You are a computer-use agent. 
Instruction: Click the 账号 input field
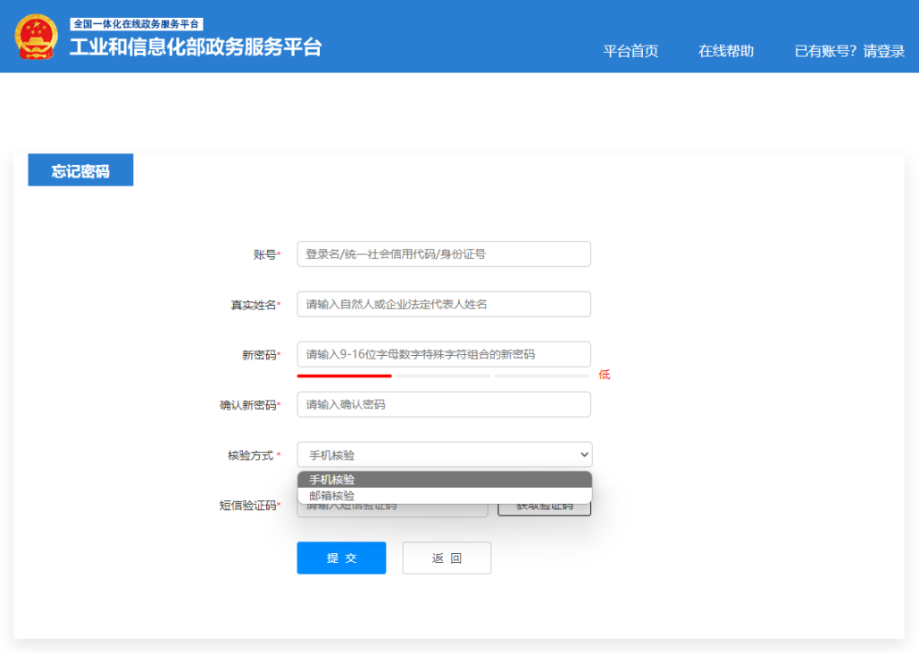444,253
